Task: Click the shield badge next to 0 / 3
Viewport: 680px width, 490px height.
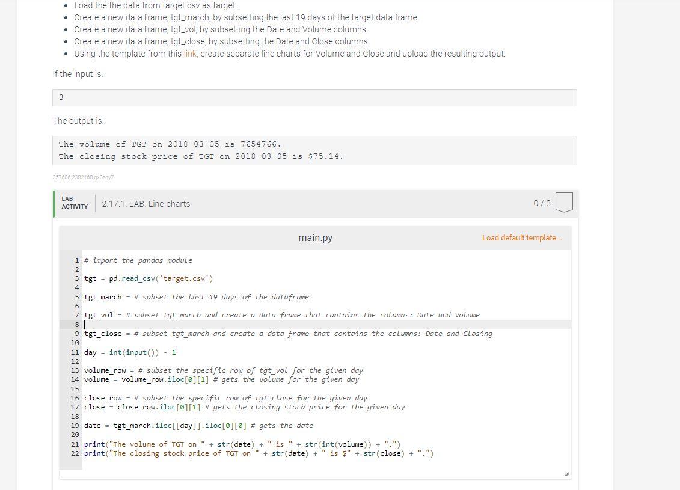Action: pos(564,203)
